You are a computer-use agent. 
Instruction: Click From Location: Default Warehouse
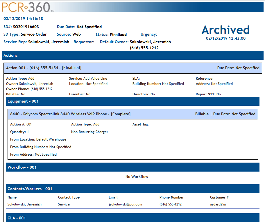pyautogui.click(x=38, y=139)
